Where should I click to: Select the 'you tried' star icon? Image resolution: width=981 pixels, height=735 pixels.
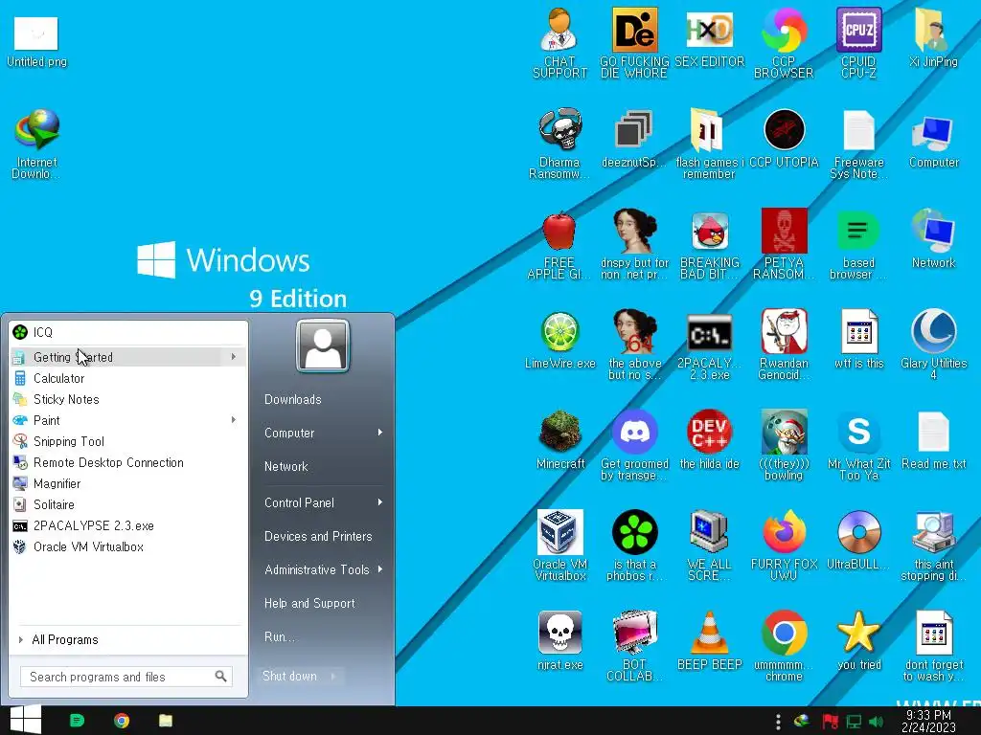pos(858,640)
